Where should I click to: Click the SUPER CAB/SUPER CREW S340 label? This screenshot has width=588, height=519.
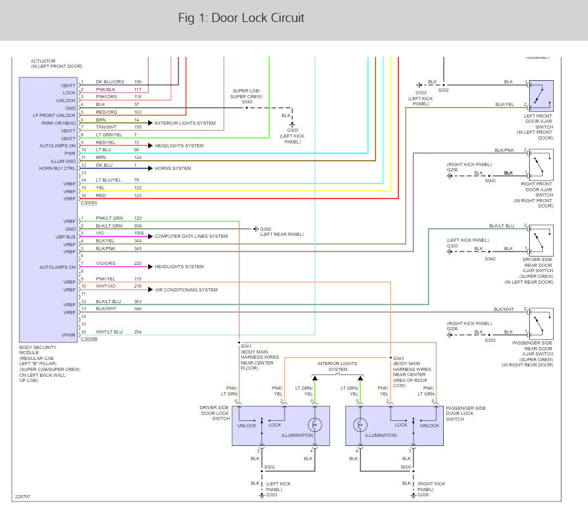tap(246, 96)
